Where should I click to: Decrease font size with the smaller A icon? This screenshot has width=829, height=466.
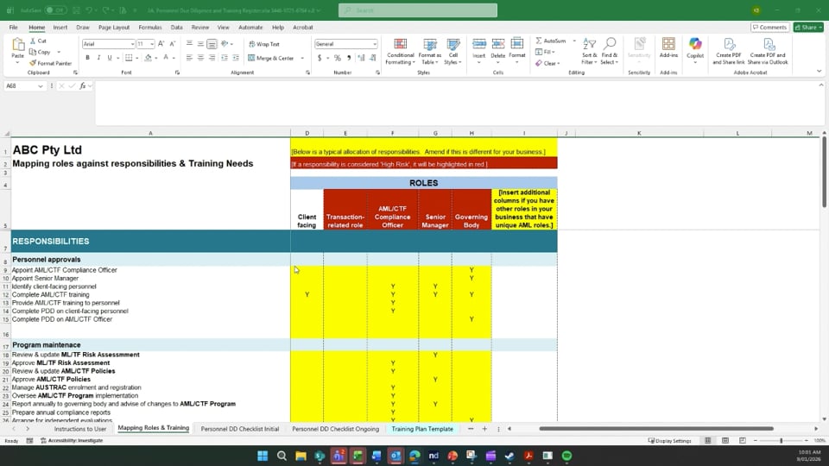click(173, 44)
